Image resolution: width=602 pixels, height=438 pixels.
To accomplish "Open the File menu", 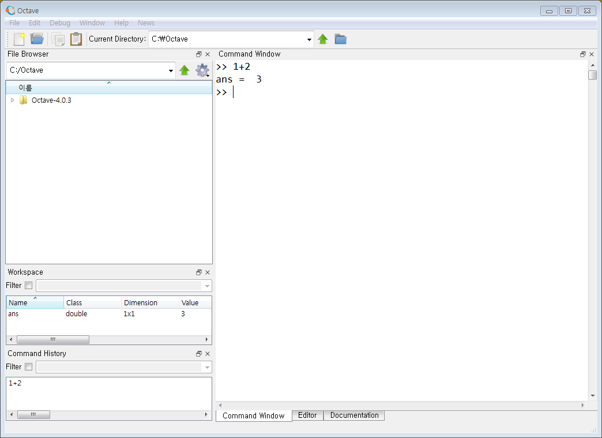I will (x=14, y=23).
